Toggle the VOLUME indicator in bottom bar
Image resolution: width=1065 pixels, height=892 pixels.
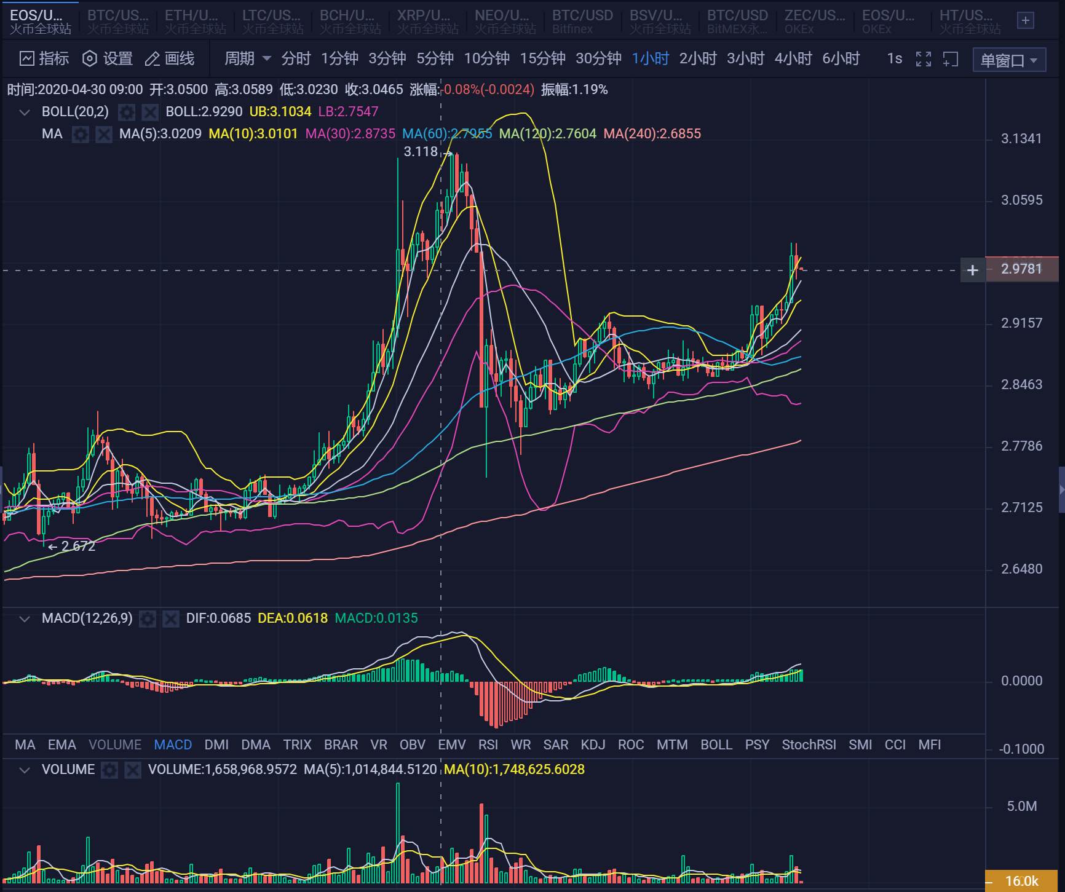coord(115,744)
